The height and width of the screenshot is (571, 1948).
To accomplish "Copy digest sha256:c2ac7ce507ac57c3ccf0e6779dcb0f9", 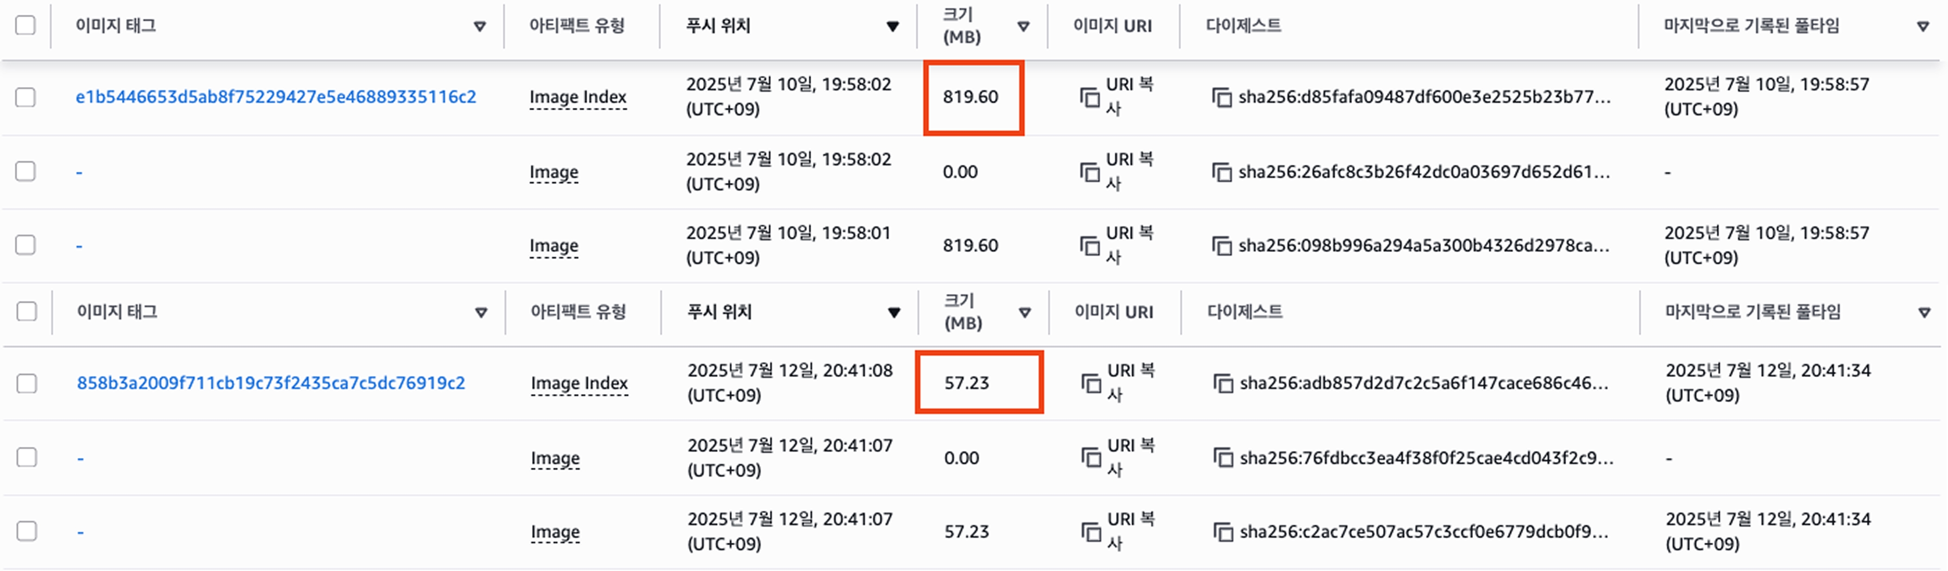I will pyautogui.click(x=1223, y=532).
